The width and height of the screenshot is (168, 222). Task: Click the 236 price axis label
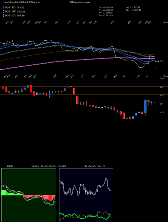click(162, 78)
